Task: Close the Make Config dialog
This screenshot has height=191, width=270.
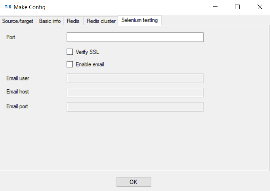Action: pyautogui.click(x=259, y=7)
